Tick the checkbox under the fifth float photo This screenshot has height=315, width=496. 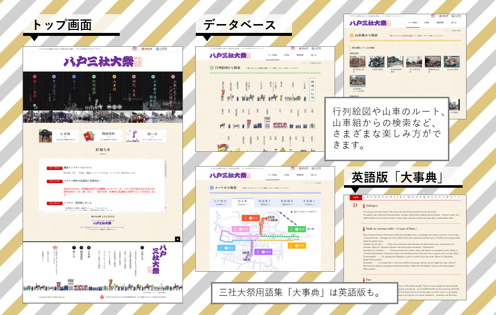point(426,69)
